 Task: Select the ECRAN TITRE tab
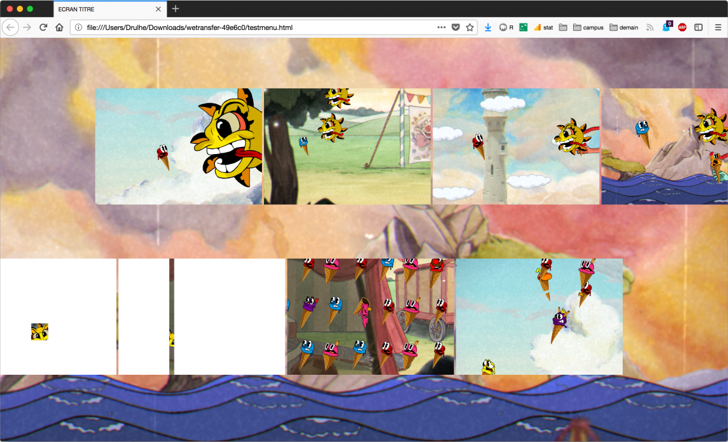pos(105,9)
